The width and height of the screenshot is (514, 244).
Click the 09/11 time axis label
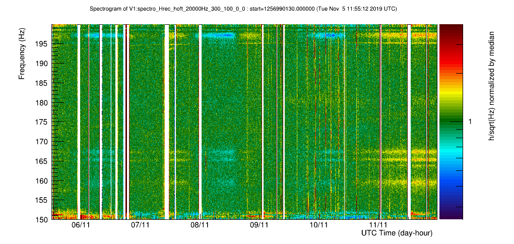(259, 225)
